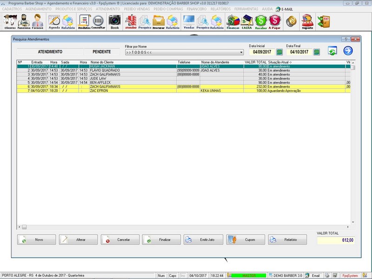Select the ZAC EFRON row
372x279 pixels.
click(183, 91)
